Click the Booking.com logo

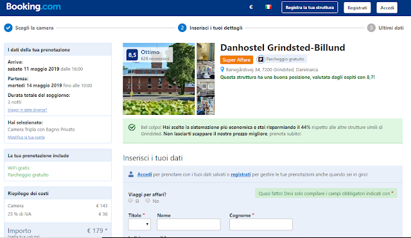(33, 6)
